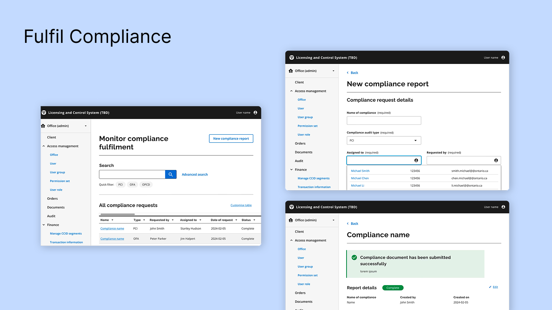Click the pencil Edit icon in Report details
552x310 pixels.
pyautogui.click(x=490, y=287)
